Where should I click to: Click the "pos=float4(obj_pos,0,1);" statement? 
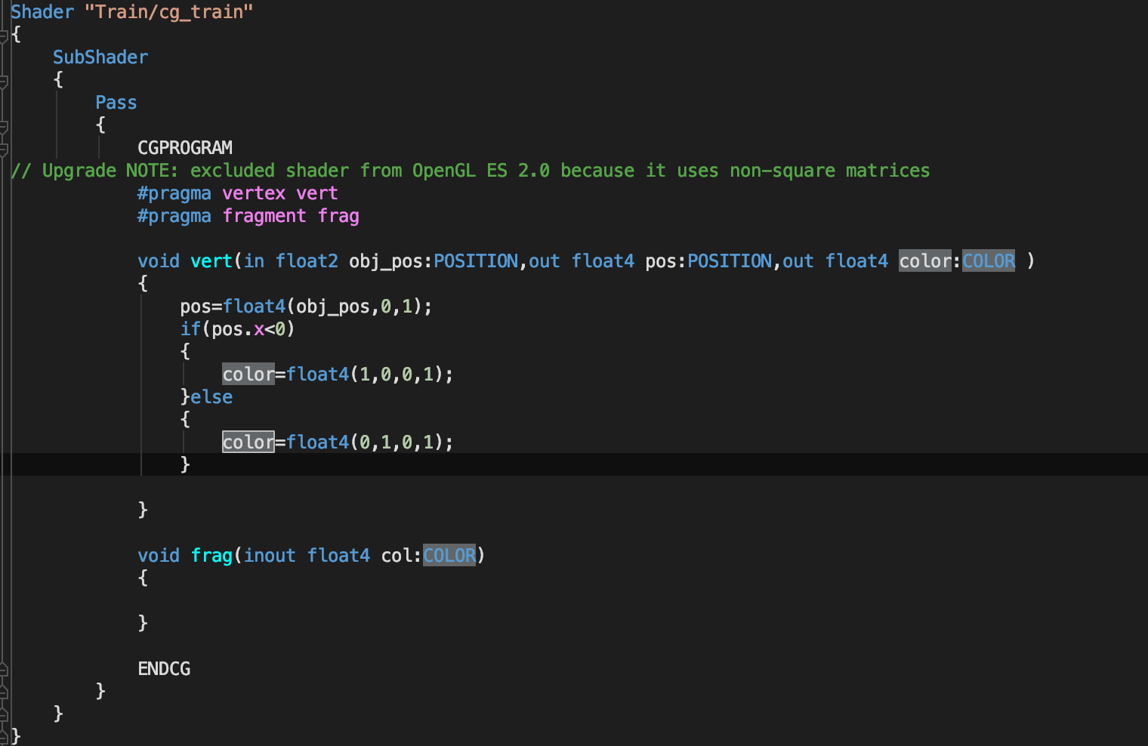tap(306, 307)
